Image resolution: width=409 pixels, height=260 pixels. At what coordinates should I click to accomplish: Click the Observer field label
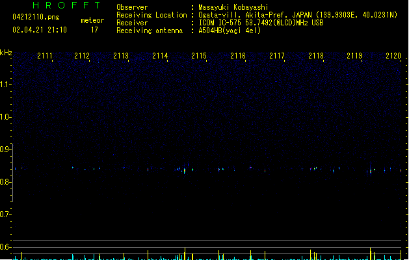132,7
